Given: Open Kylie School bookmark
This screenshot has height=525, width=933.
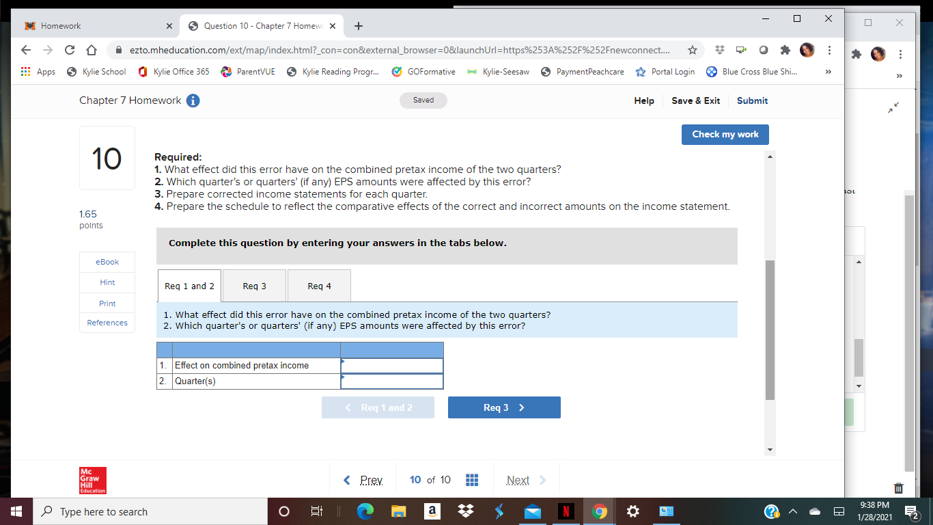Looking at the screenshot, I should coord(96,72).
